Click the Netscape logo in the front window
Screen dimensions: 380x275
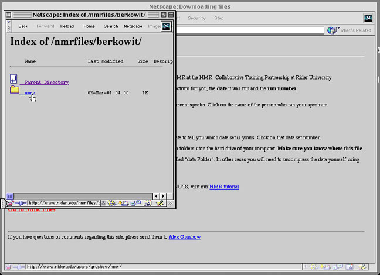(166, 26)
